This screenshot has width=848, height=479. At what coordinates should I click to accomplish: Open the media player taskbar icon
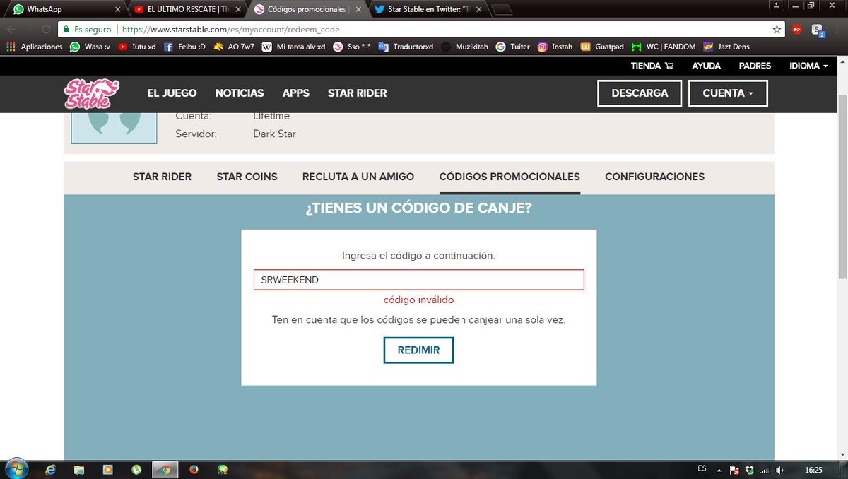[107, 469]
